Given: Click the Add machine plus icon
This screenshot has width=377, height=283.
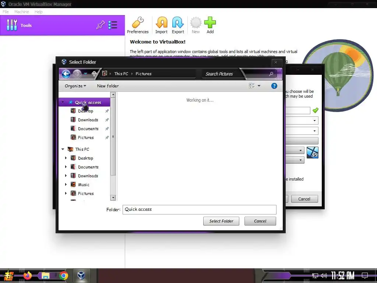Looking at the screenshot, I should coord(210,25).
